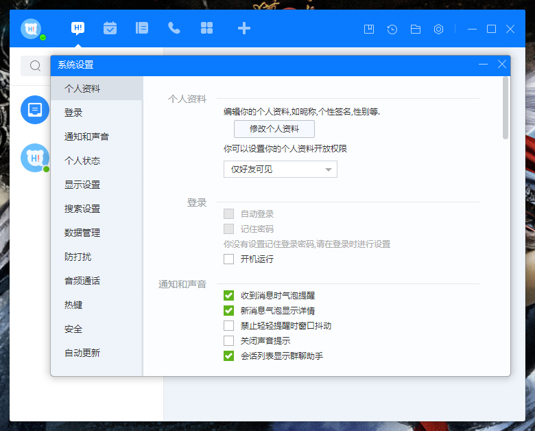Open the calendar icon in top bar
Image resolution: width=535 pixels, height=431 pixels.
coord(110,28)
